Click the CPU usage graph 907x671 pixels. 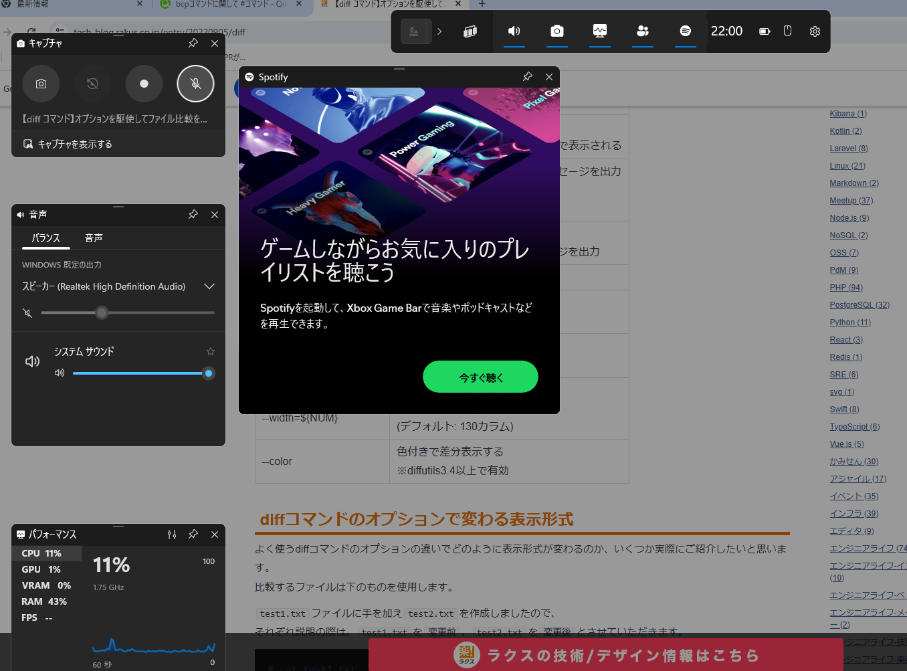pyautogui.click(x=154, y=646)
